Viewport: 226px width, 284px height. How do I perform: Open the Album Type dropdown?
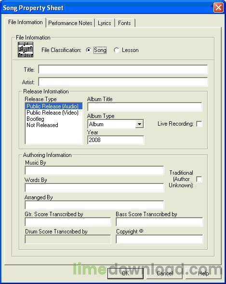(x=139, y=124)
